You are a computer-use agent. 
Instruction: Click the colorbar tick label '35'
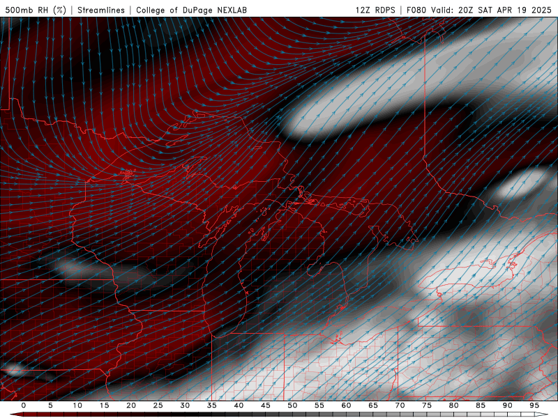click(212, 405)
